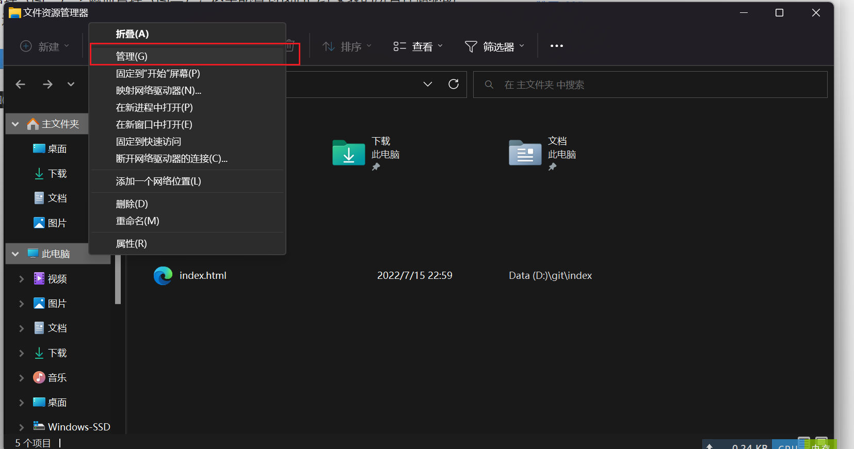Open the three-dots more options menu
Screen dimensions: 854x449
pos(556,46)
